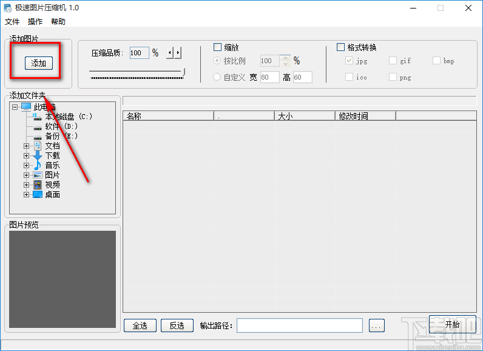Click the scale percentage 100 field

click(x=270, y=61)
